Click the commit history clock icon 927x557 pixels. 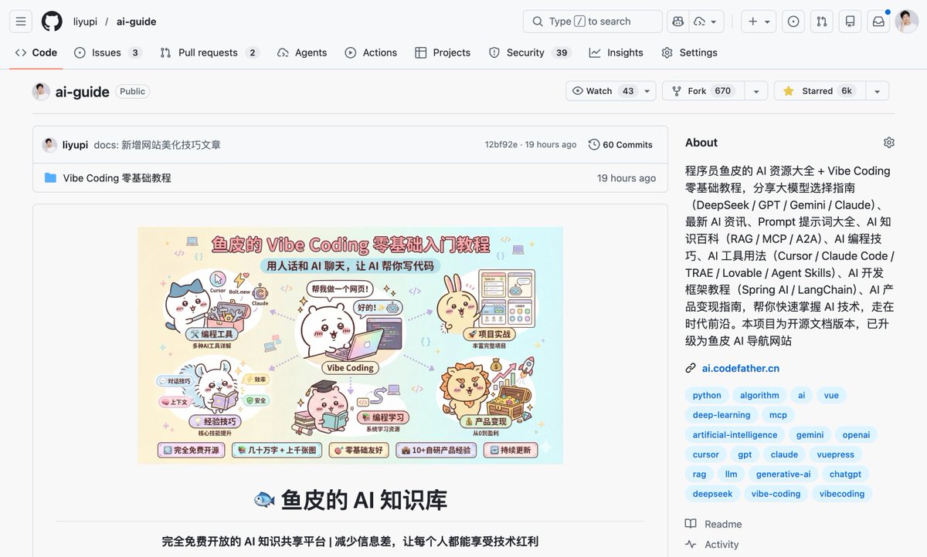(594, 144)
